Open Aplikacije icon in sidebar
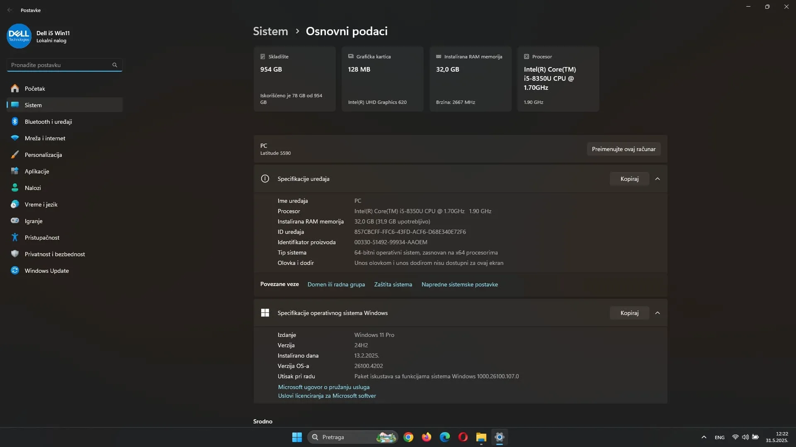 pos(15,171)
